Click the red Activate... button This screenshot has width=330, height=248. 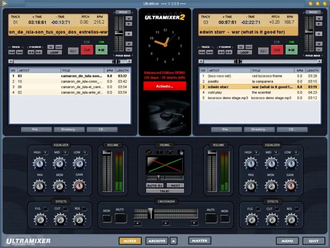(x=165, y=86)
